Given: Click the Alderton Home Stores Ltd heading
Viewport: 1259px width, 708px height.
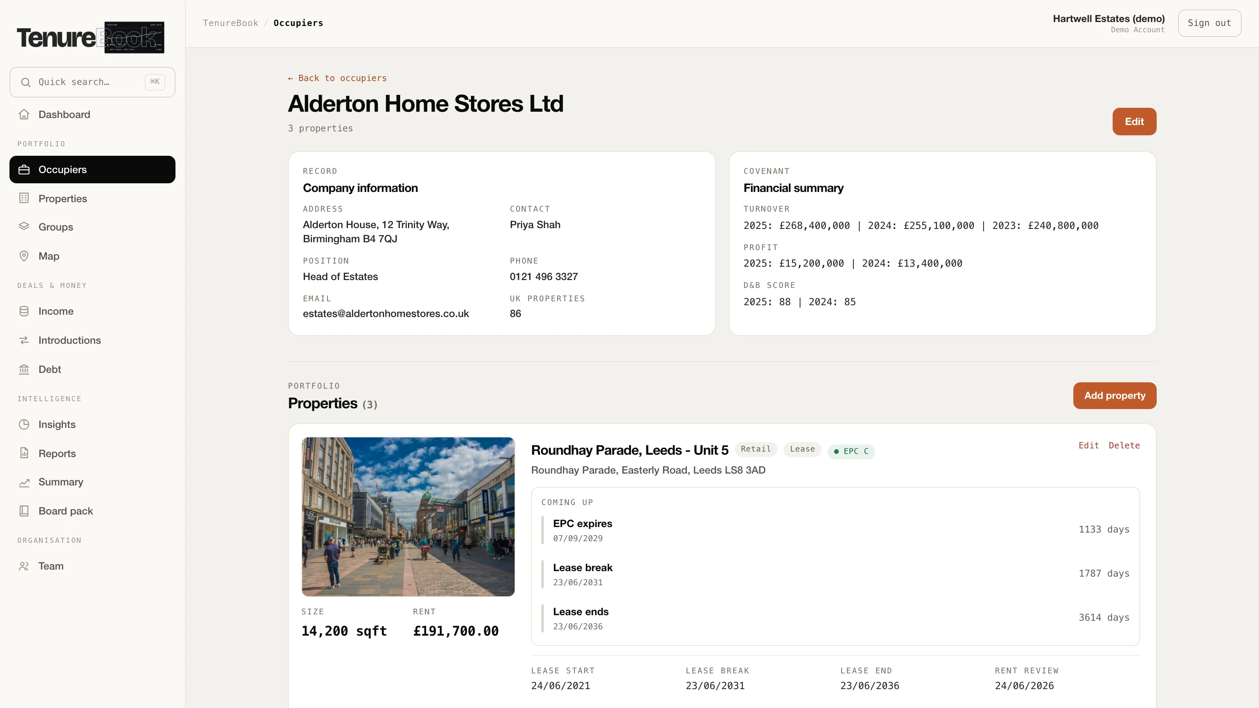Looking at the screenshot, I should point(425,103).
